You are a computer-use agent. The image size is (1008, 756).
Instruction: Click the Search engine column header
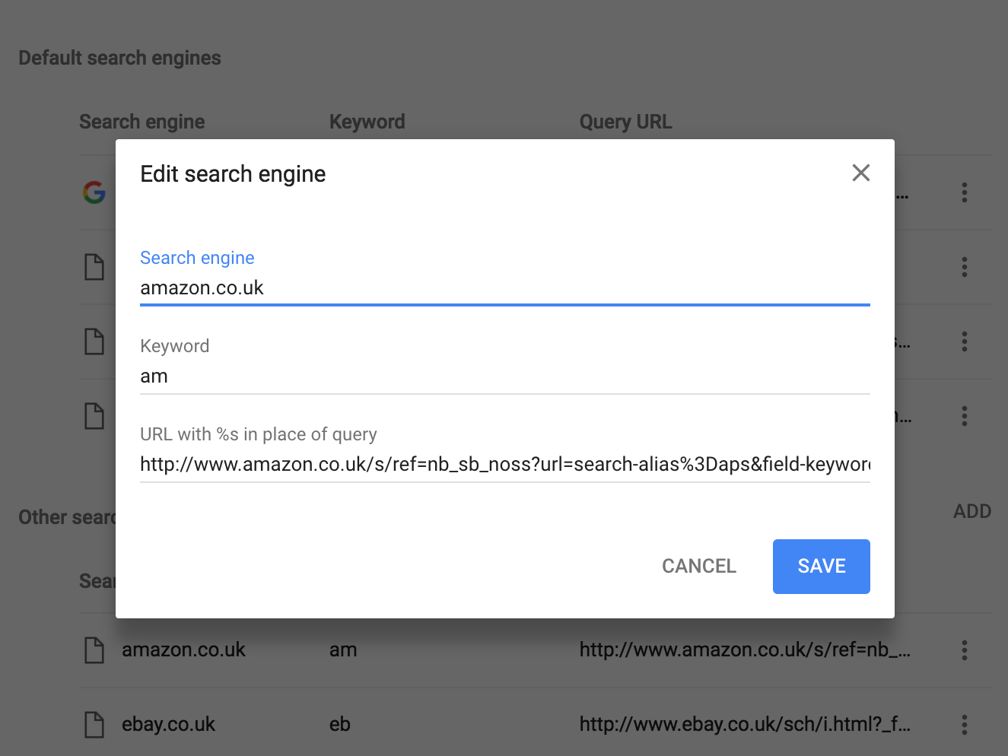[142, 122]
